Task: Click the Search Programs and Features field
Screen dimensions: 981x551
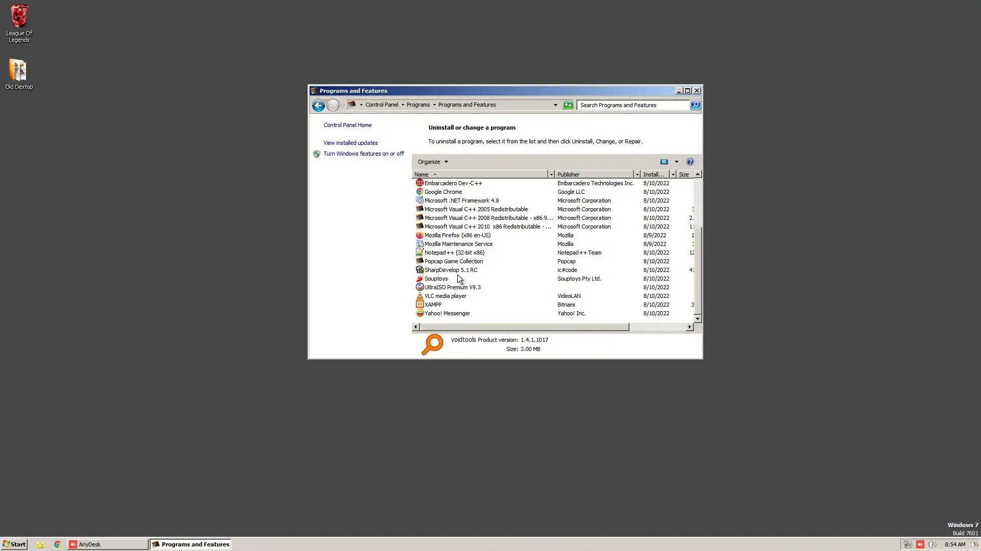Action: tap(633, 105)
